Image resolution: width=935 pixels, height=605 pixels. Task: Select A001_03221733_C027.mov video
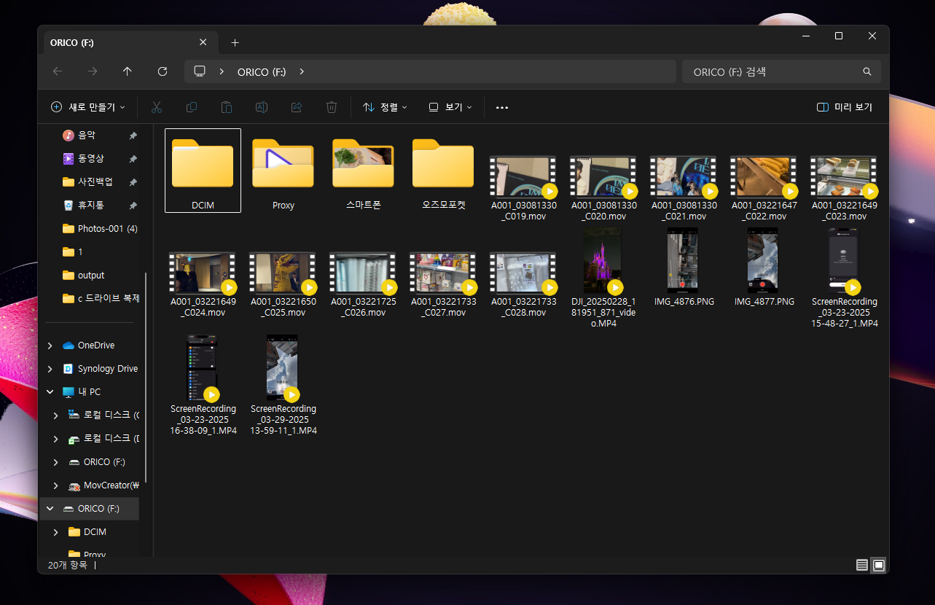pyautogui.click(x=443, y=284)
